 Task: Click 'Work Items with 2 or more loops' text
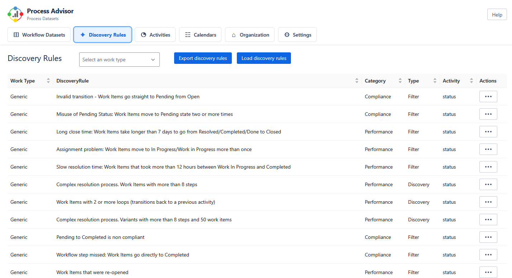pyautogui.click(x=135, y=202)
